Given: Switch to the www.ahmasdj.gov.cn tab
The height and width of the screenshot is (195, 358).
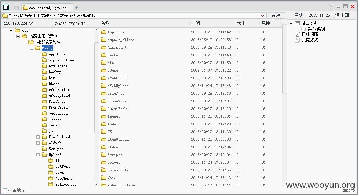Looking at the screenshot, I should (48, 8).
